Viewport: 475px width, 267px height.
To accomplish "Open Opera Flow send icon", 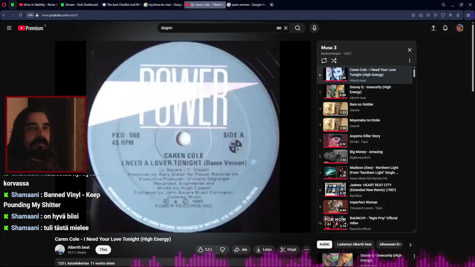I will click(436, 15).
